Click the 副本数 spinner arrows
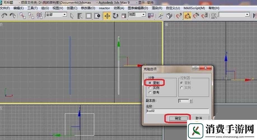This screenshot has width=257, height=140. click(191, 101)
